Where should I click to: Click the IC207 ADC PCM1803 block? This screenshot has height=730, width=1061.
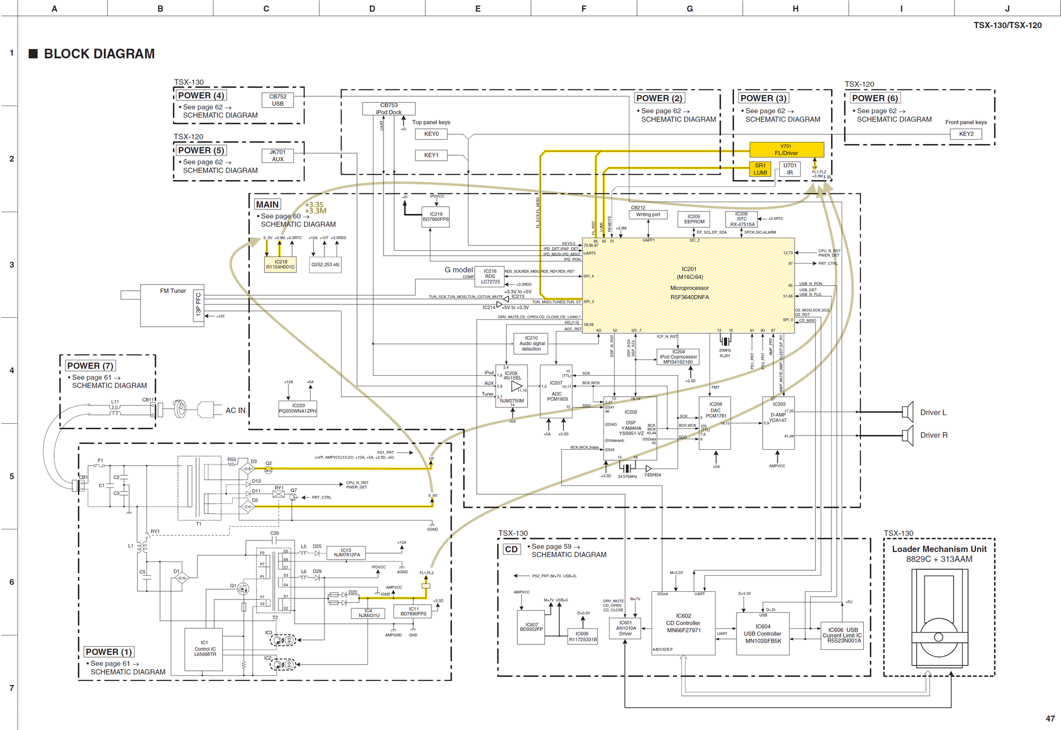coord(556,391)
